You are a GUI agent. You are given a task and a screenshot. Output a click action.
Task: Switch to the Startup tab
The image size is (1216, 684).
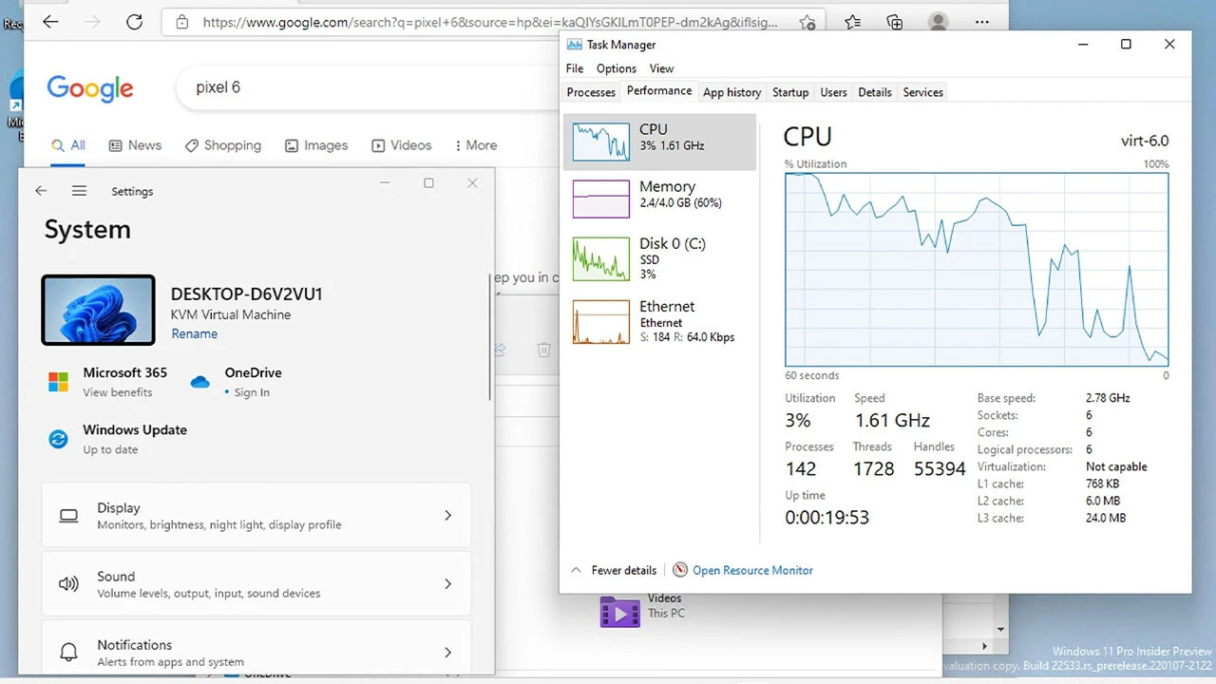coord(789,92)
